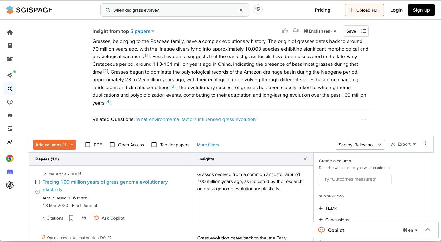Open the Home icon in the sidebar
This screenshot has height=242, width=441.
pyautogui.click(x=10, y=32)
